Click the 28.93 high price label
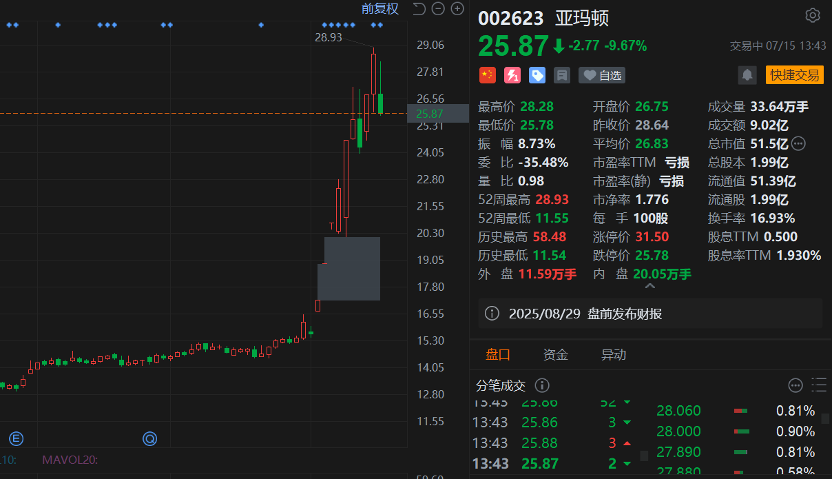The image size is (832, 479). 329,37
